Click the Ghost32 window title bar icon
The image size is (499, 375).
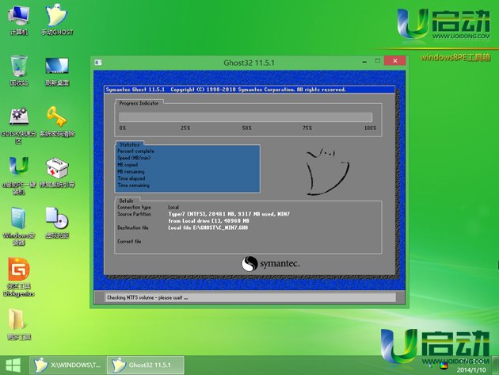(x=98, y=62)
